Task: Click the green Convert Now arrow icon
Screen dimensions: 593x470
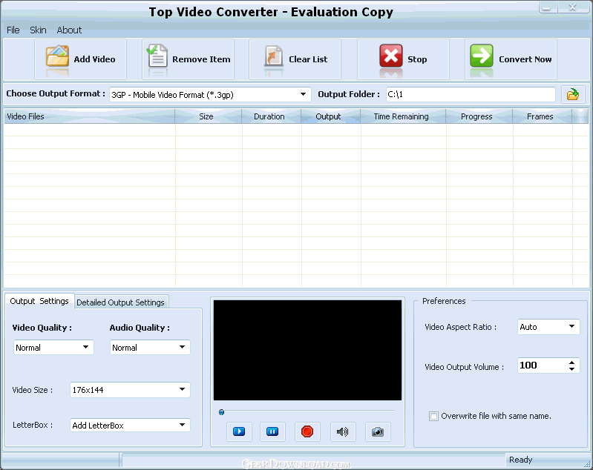Action: pyautogui.click(x=482, y=56)
